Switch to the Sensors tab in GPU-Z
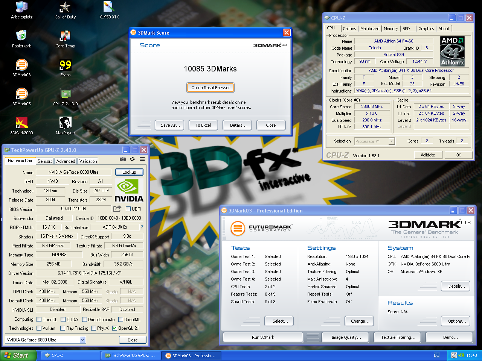482x361 pixels. pos(45,161)
